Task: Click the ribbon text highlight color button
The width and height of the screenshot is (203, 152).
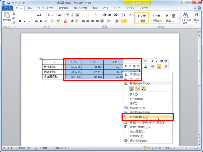Action: pos(58,21)
